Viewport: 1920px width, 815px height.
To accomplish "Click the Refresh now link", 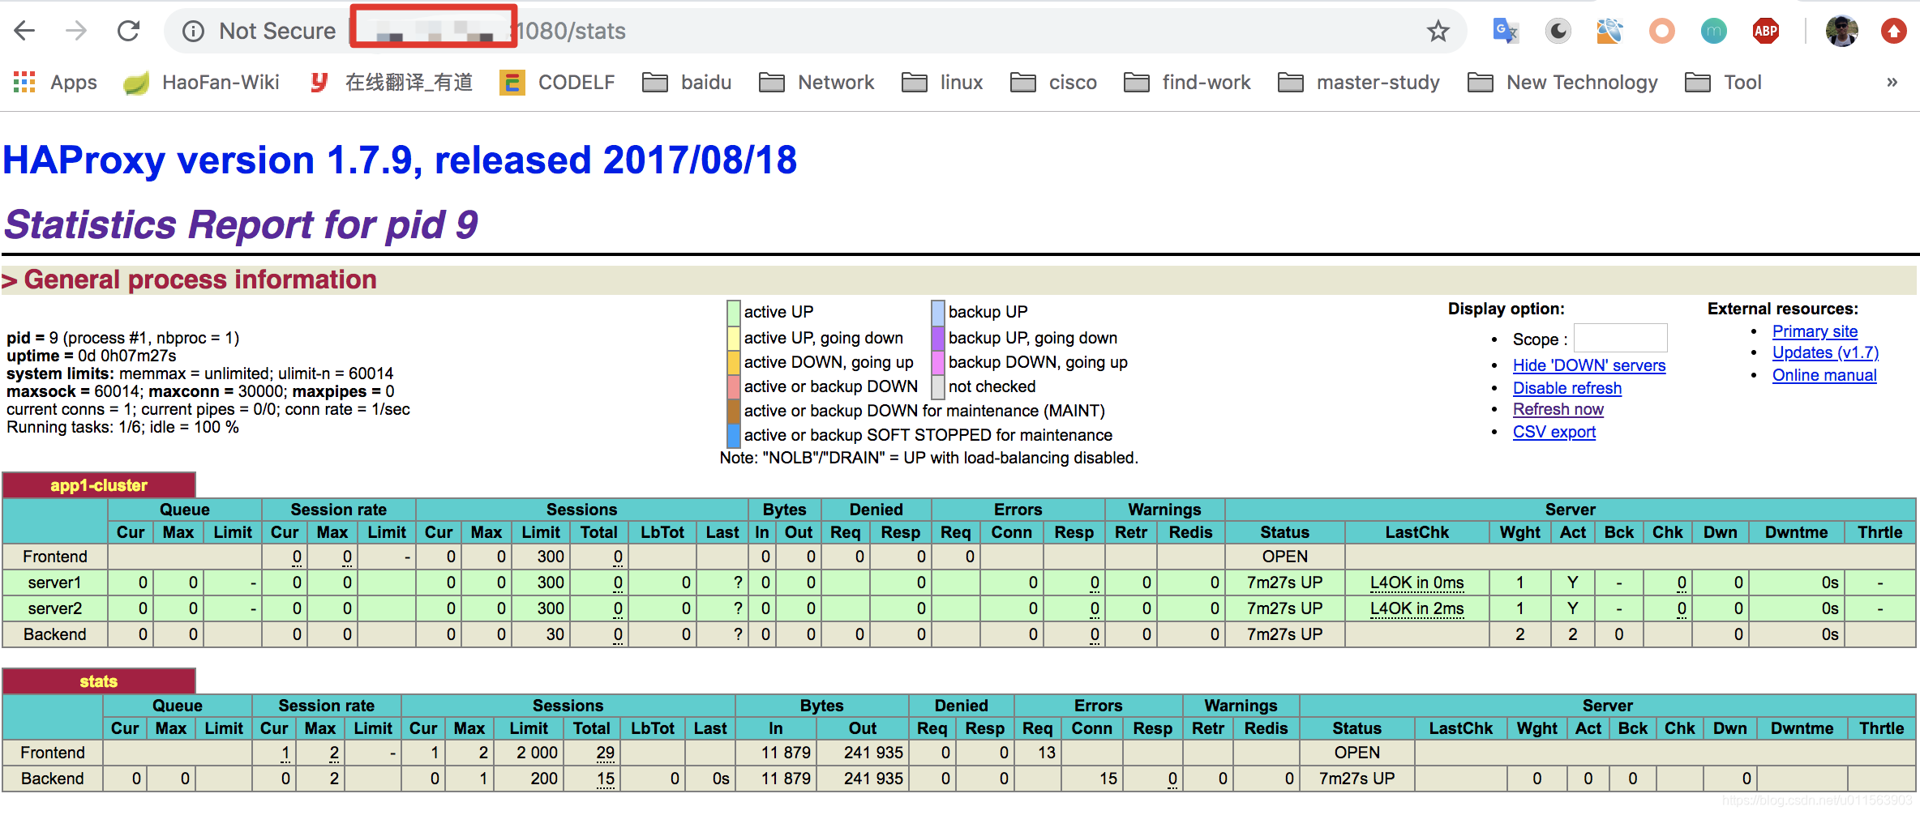I will 1558,409.
